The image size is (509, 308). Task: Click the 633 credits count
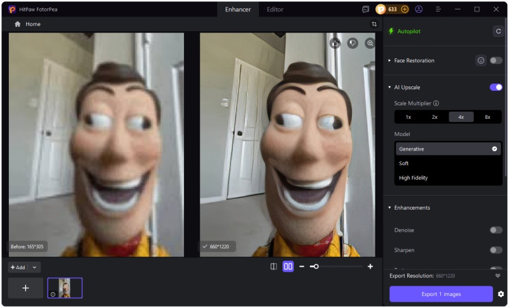(393, 10)
